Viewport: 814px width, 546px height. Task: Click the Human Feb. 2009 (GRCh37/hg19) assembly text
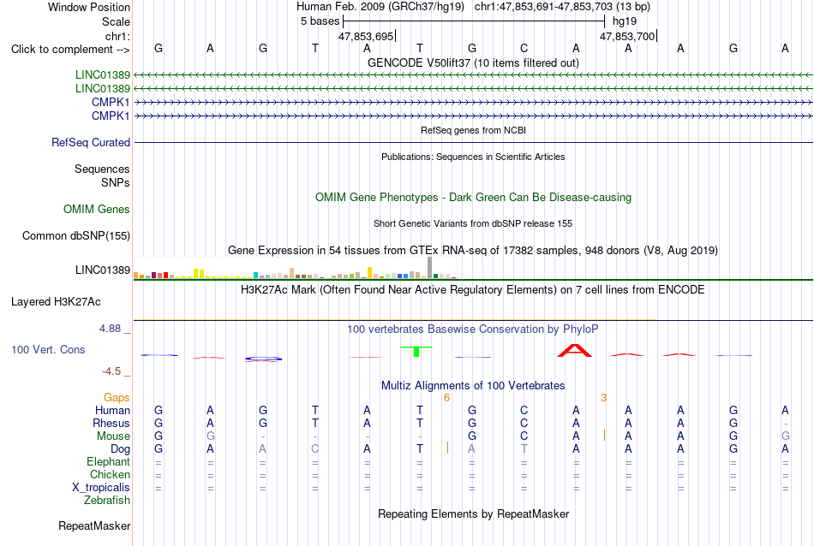pos(380,7)
